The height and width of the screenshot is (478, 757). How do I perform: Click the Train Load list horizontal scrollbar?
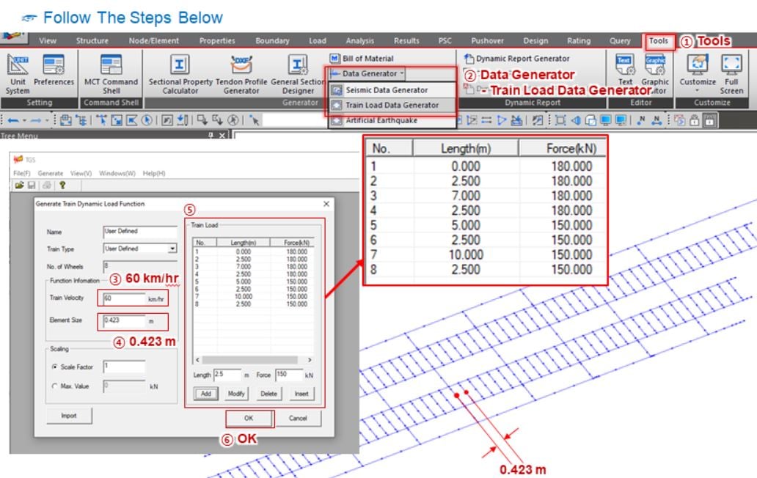pyautogui.click(x=249, y=360)
